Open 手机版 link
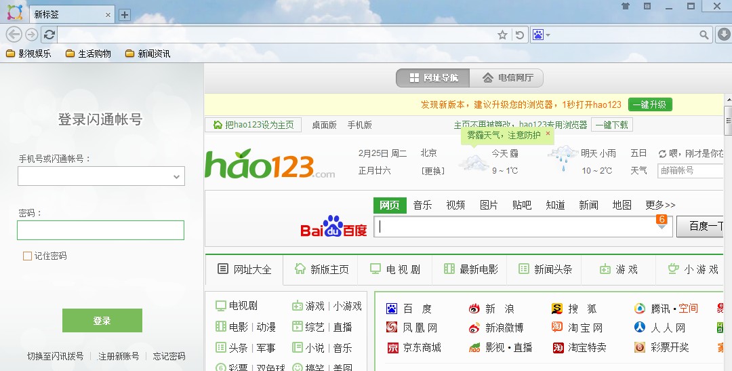Image resolution: width=732 pixels, height=371 pixels. 359,125
